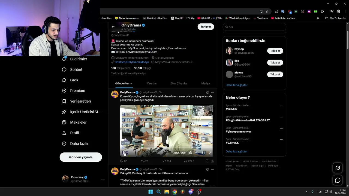Share the Konsol Oyun post
This screenshot has width=349, height=196.
212,161
